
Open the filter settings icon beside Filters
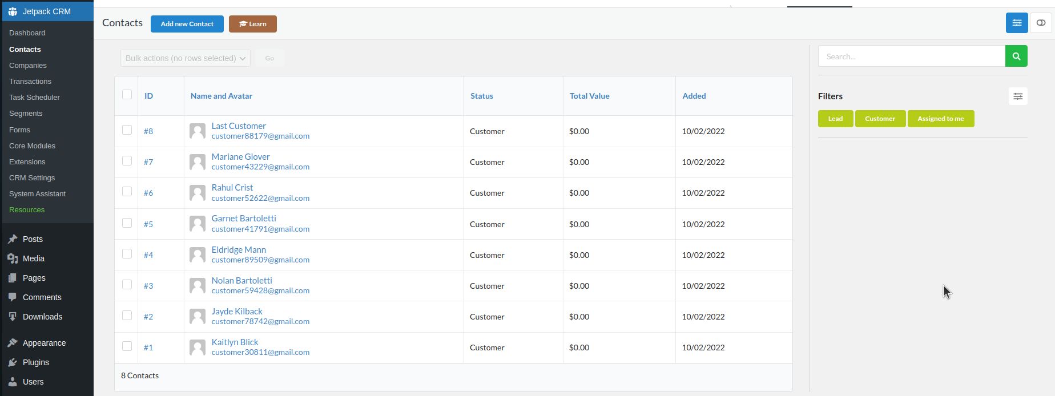(1017, 96)
